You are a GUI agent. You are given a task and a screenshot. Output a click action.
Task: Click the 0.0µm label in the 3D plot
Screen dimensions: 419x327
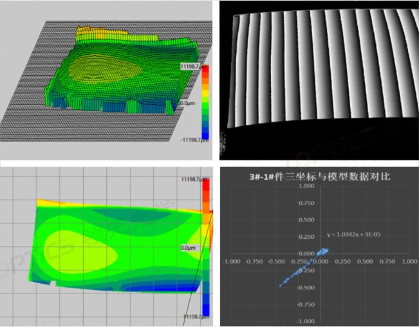[187, 103]
